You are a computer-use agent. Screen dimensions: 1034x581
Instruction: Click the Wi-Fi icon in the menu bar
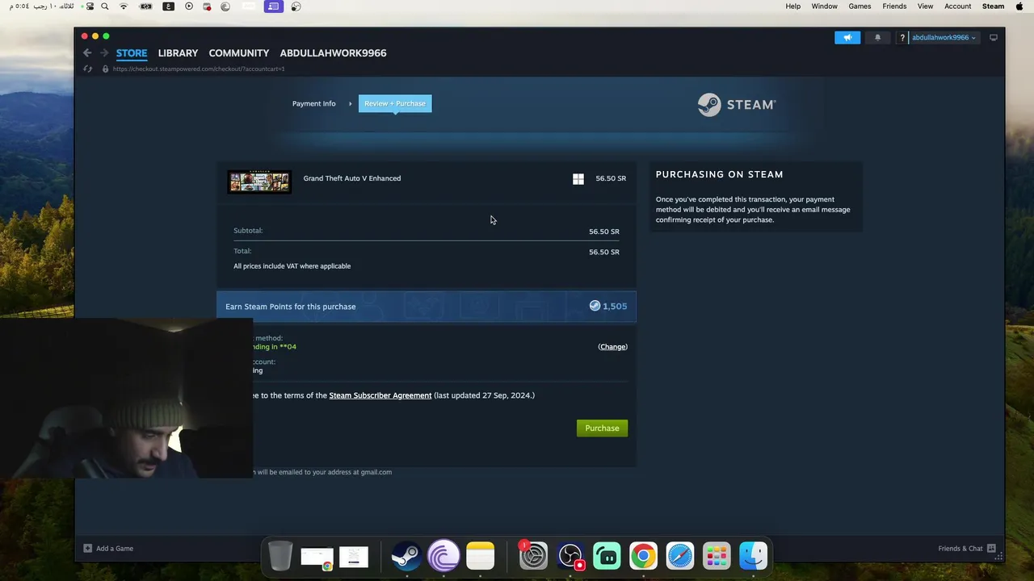[x=124, y=6]
